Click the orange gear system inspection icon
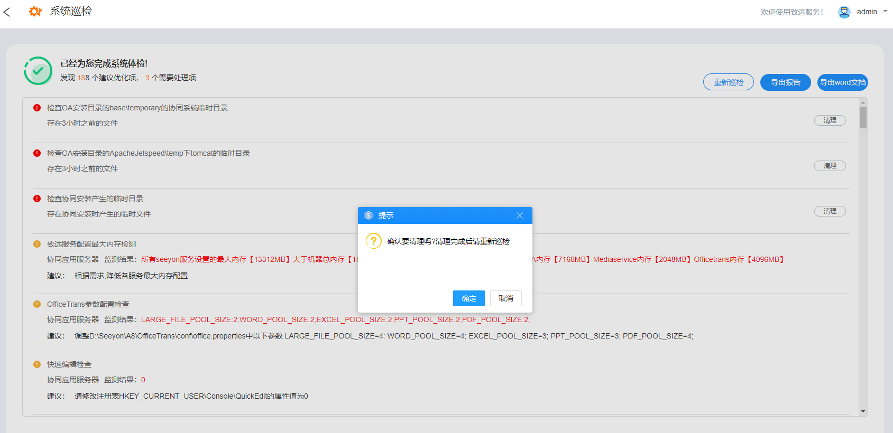Screen dimensions: 893x433 point(35,11)
